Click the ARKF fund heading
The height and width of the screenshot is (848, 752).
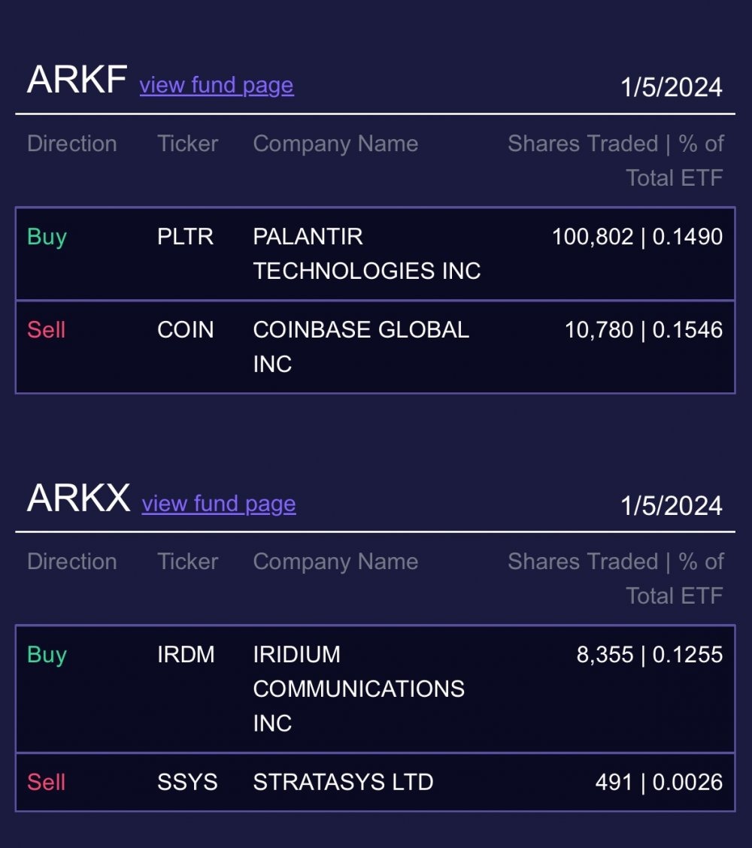click(77, 80)
